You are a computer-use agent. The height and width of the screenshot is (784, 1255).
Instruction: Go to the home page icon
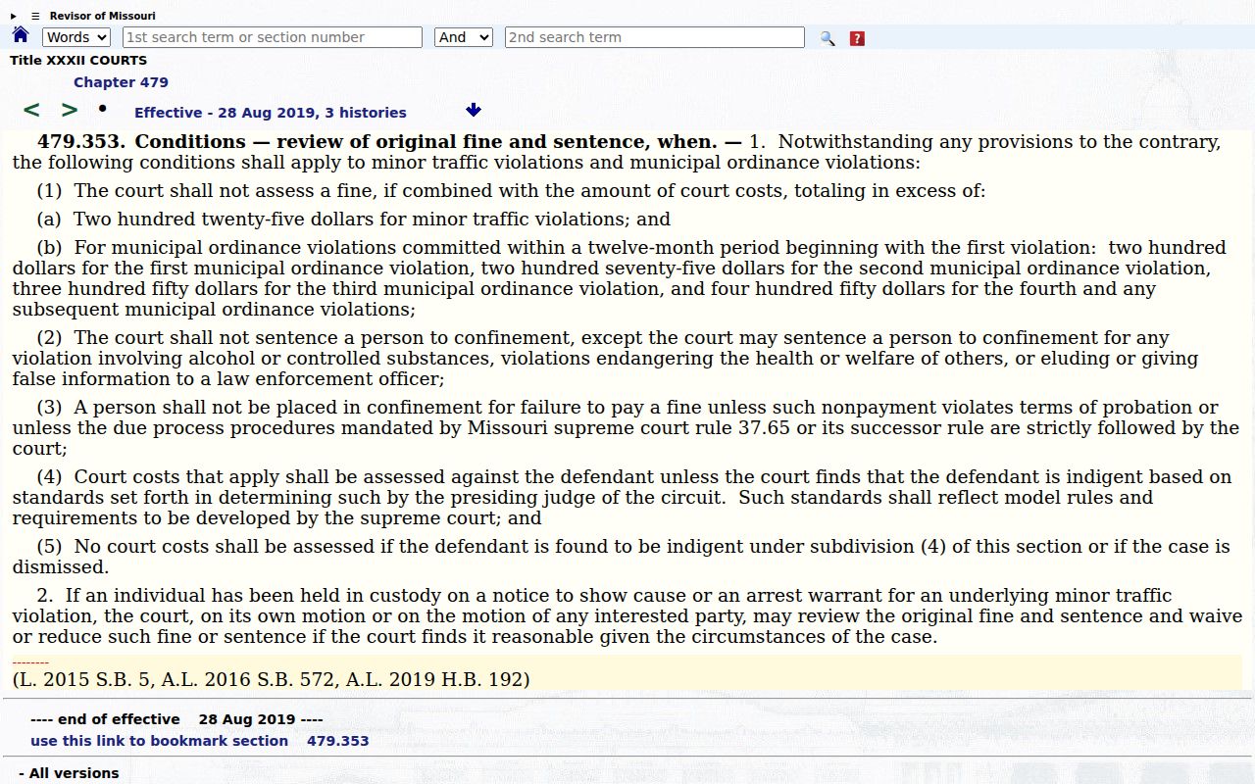[21, 35]
